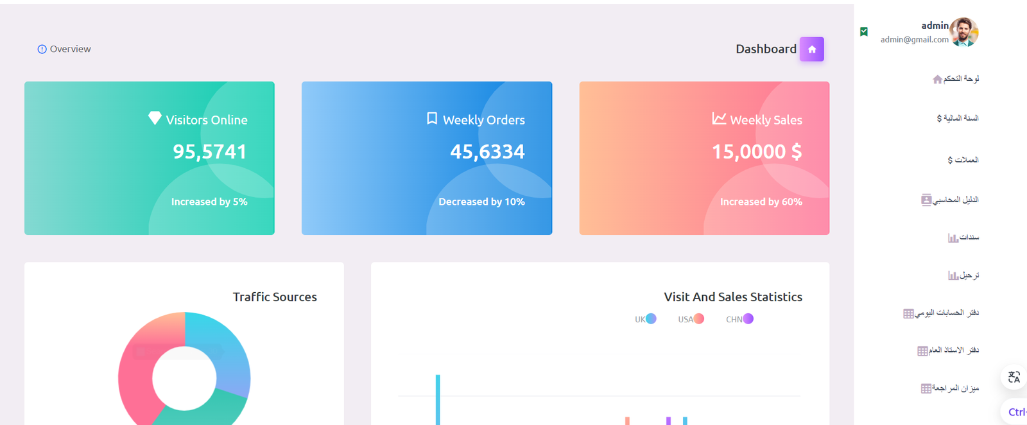The image size is (1027, 425).
Task: Click the tall blue bar in statistics chart
Action: click(438, 398)
